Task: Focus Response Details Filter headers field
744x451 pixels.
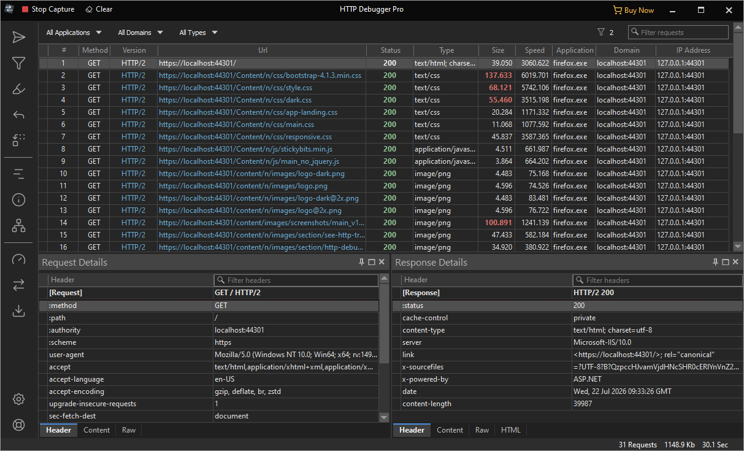Action: tap(658, 280)
